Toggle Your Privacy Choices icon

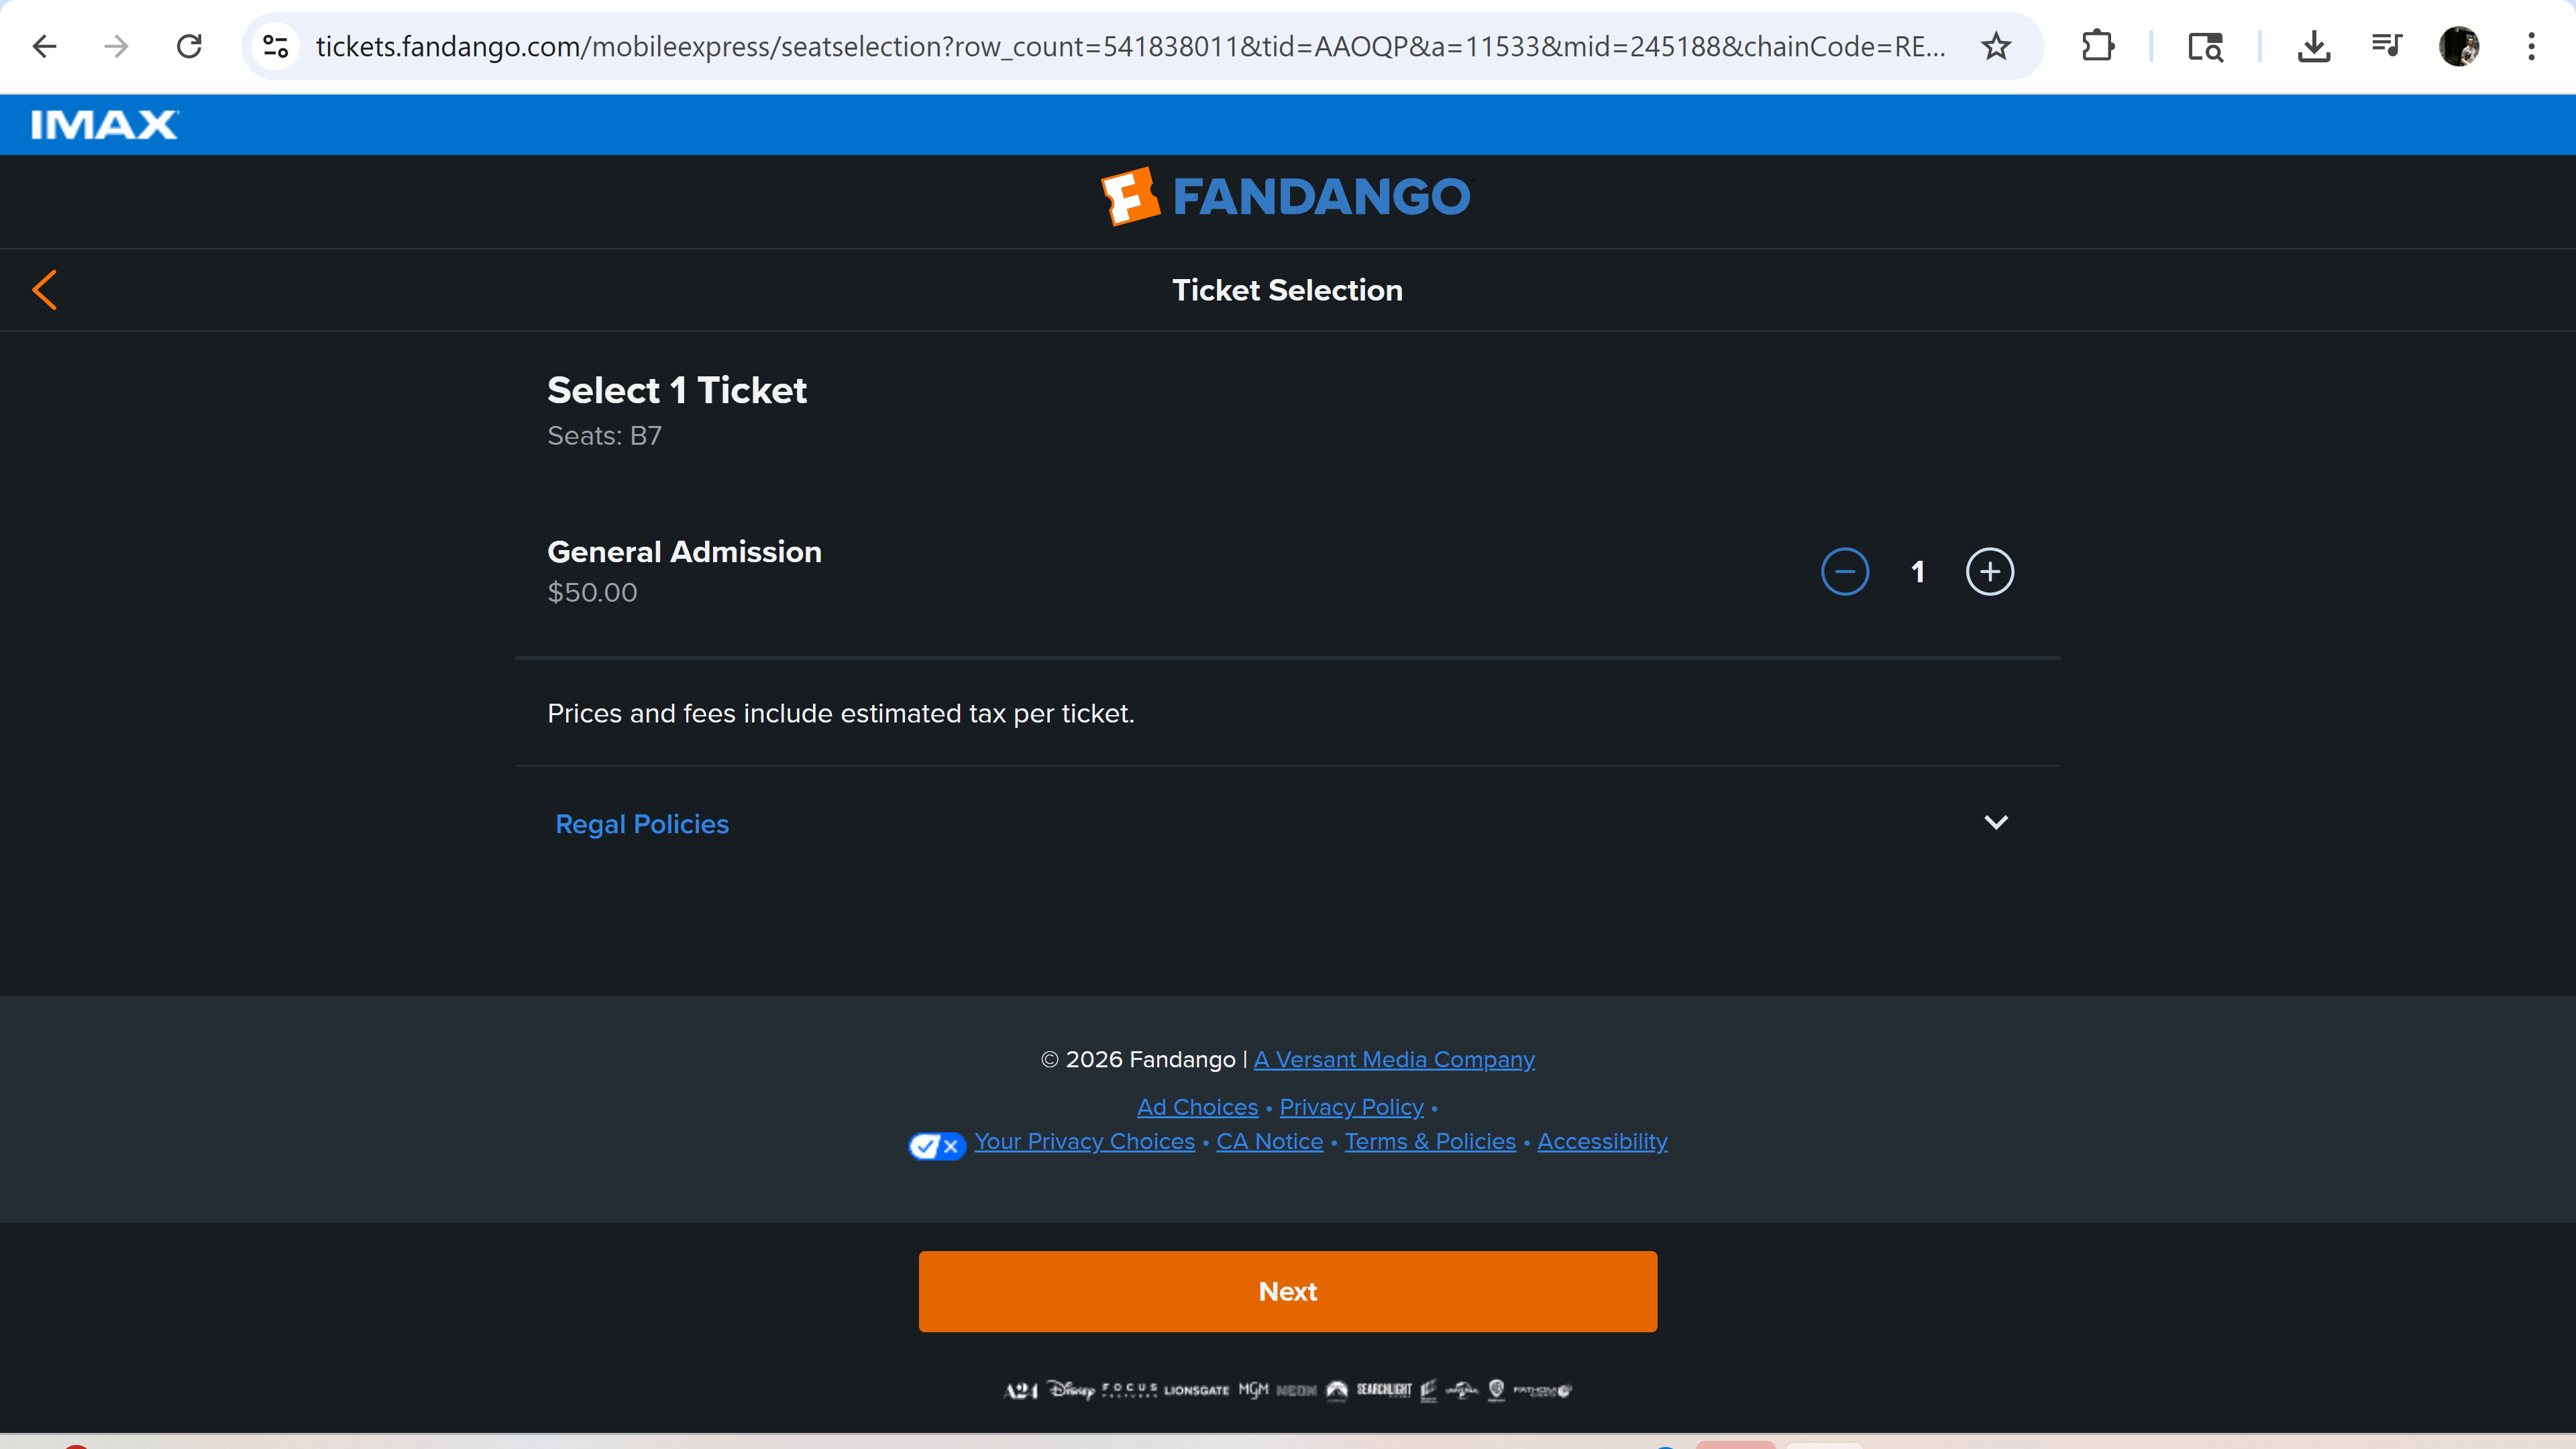(x=936, y=1145)
